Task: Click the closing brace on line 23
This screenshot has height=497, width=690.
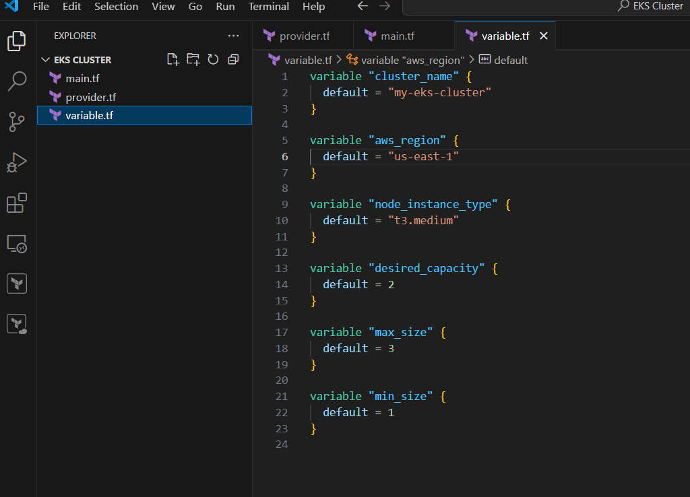Action: click(x=313, y=429)
